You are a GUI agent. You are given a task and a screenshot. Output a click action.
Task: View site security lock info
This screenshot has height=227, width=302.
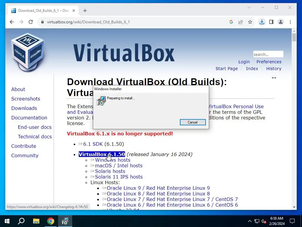tap(42, 22)
